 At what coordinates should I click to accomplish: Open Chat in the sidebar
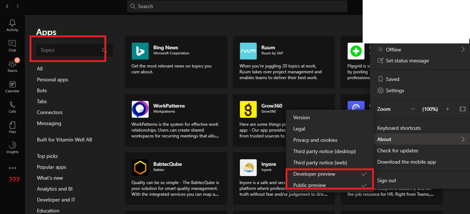pyautogui.click(x=12, y=46)
